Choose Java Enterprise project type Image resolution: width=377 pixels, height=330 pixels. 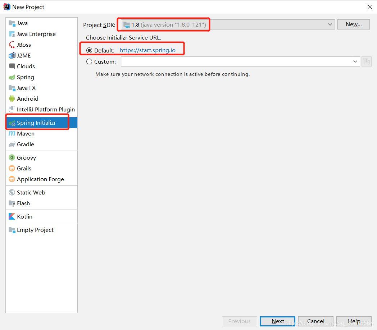42,34
